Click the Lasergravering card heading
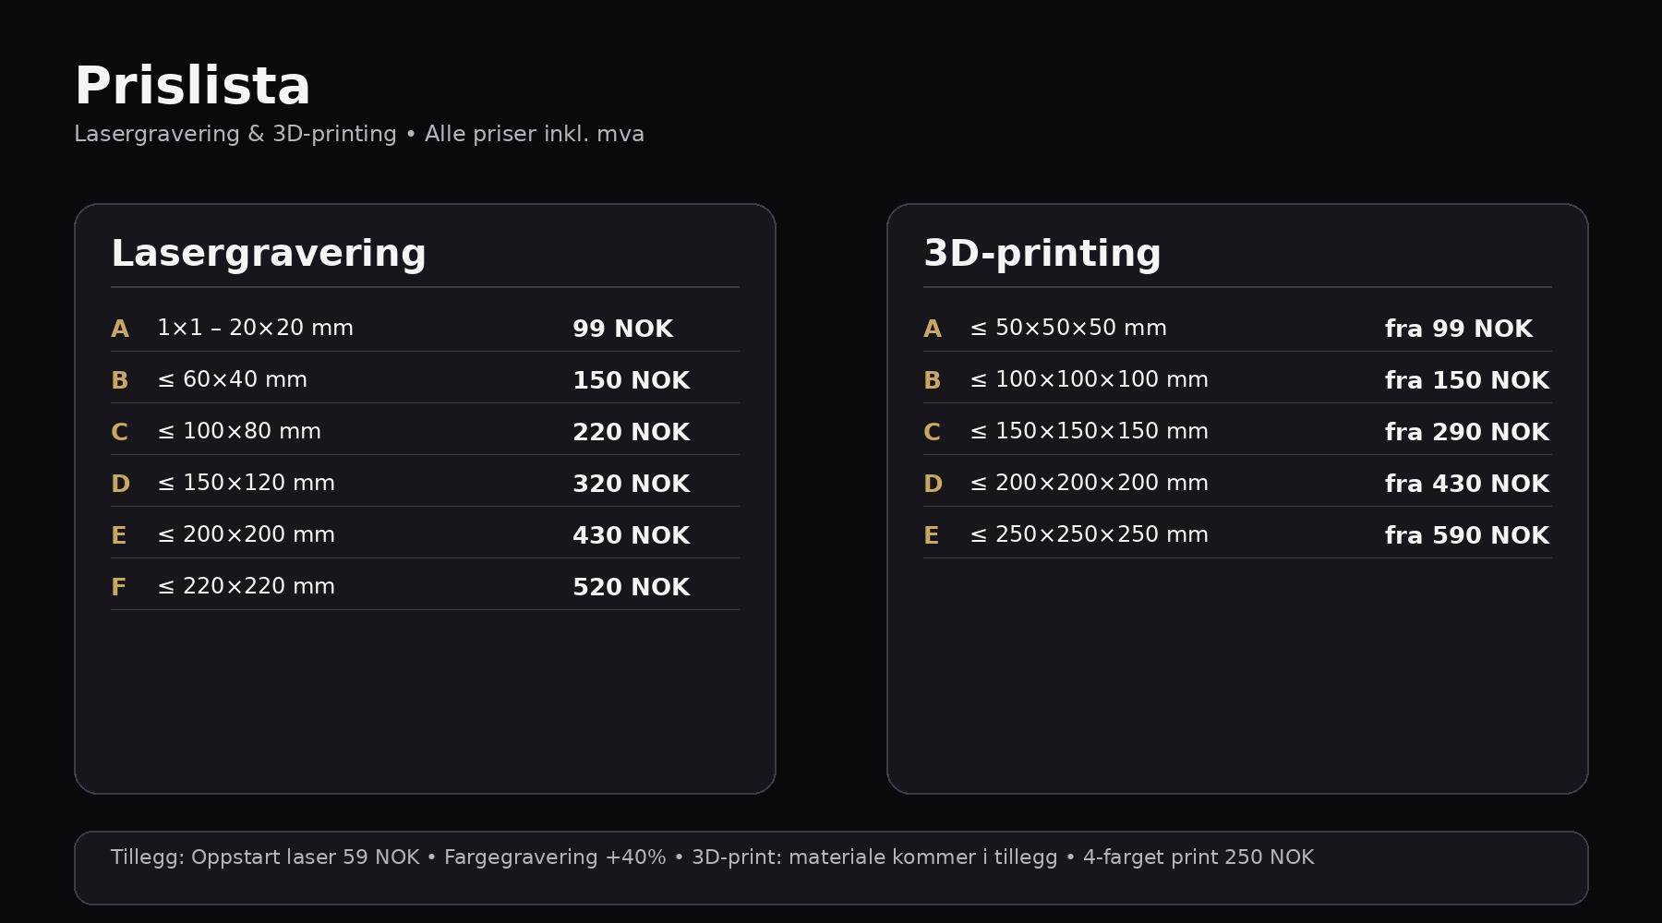Viewport: 1662px width, 923px height. point(268,254)
